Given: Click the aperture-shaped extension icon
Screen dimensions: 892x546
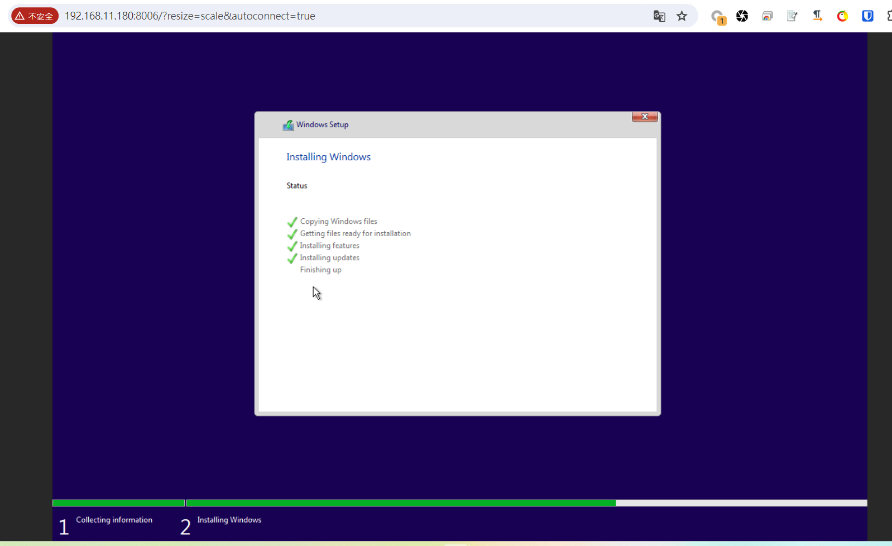Looking at the screenshot, I should [742, 16].
